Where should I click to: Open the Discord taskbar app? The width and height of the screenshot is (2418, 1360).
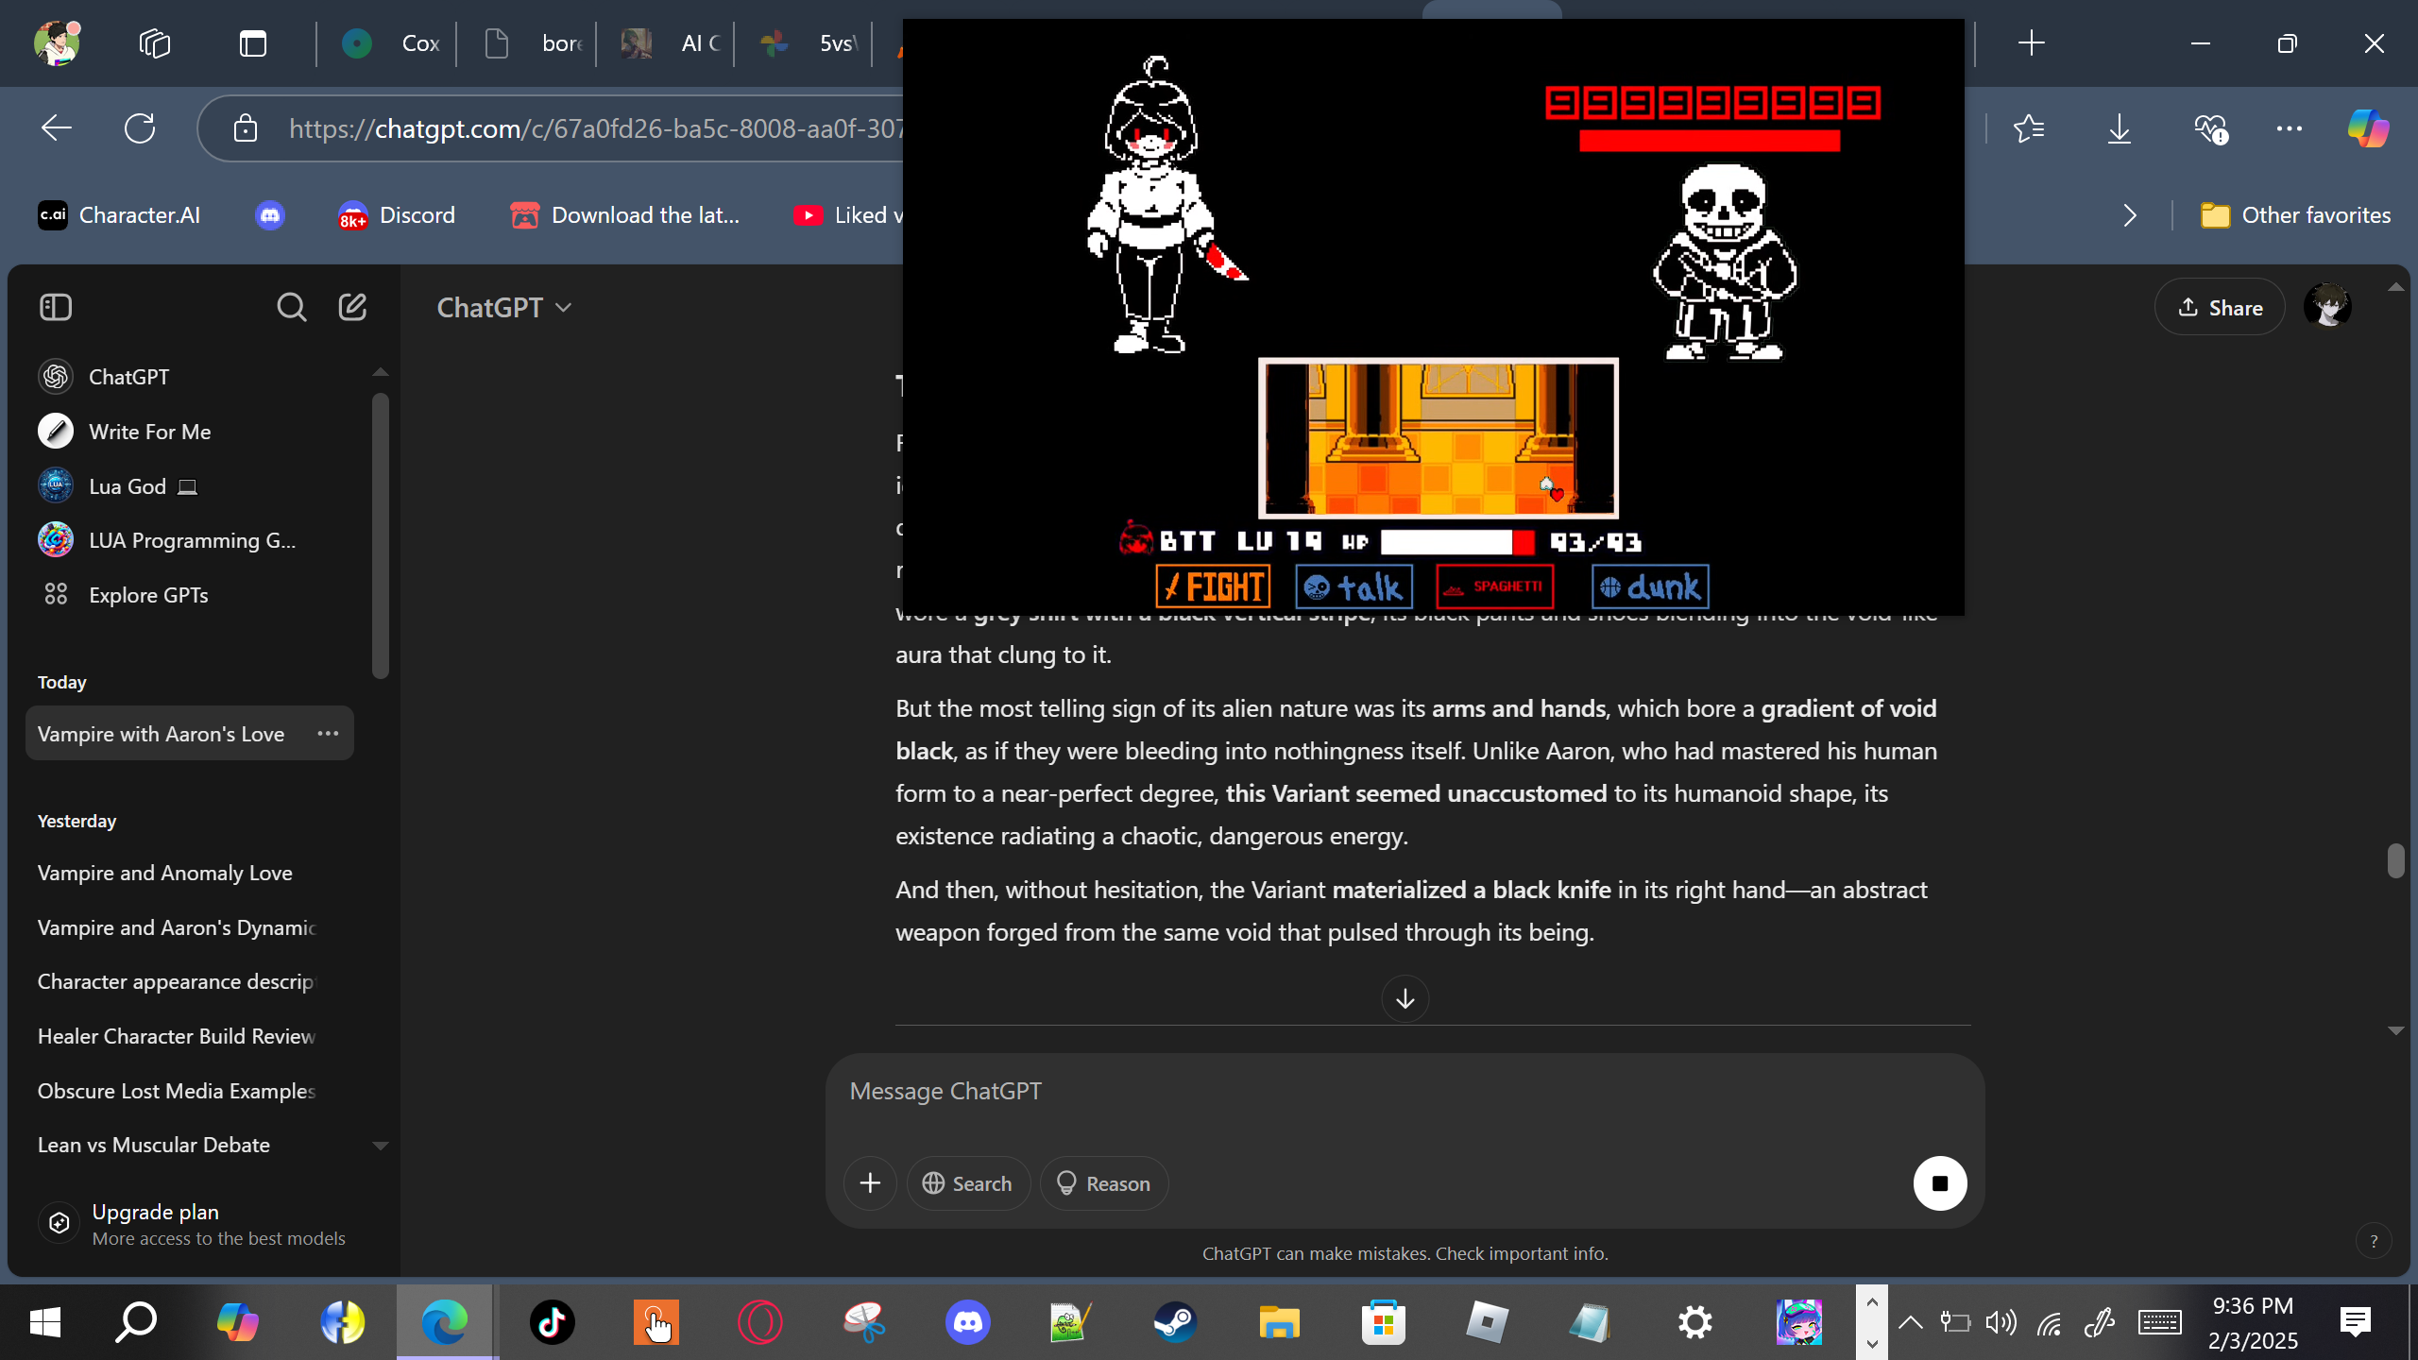967,1322
